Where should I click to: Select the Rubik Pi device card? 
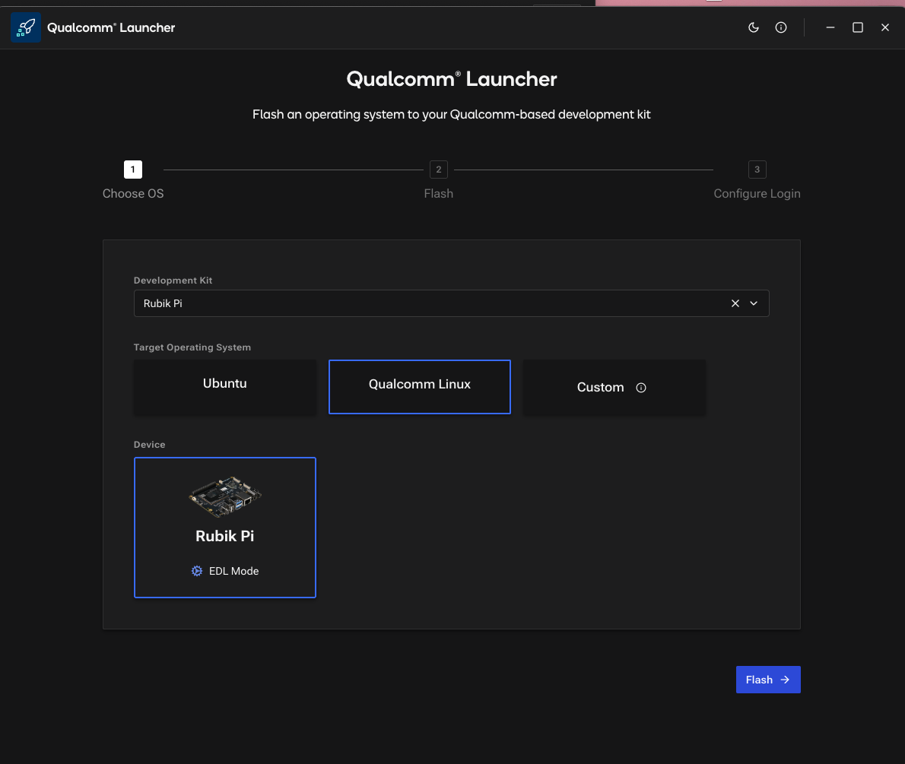point(225,528)
